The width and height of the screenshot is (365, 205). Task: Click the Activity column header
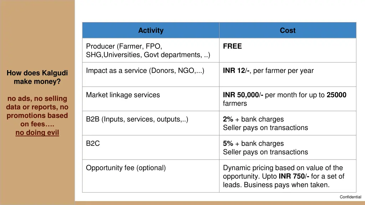[151, 30]
